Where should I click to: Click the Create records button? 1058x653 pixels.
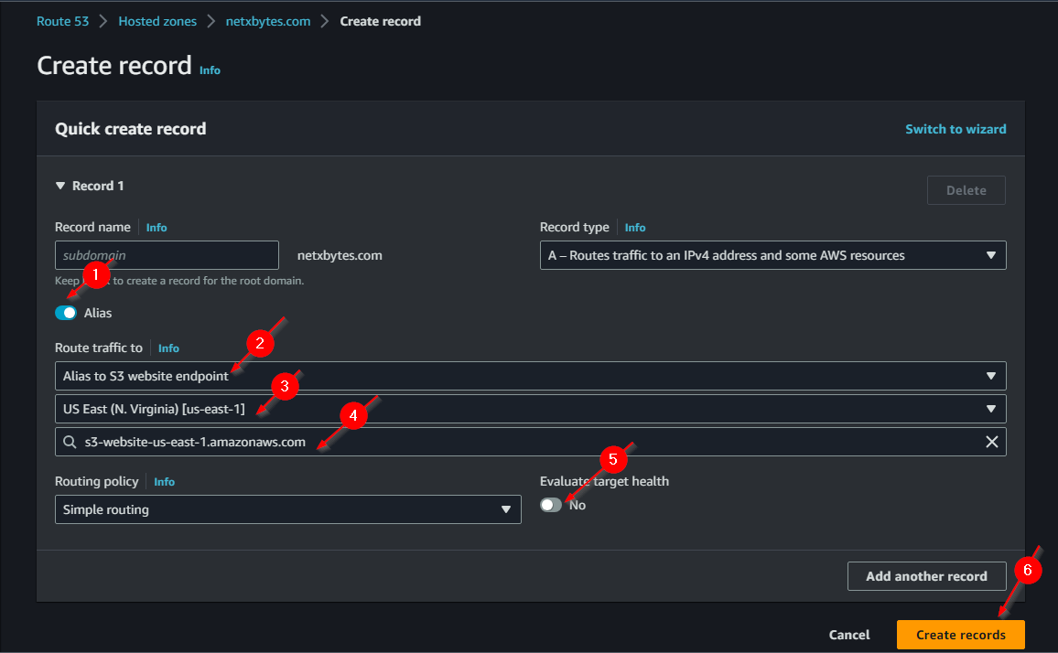(960, 635)
